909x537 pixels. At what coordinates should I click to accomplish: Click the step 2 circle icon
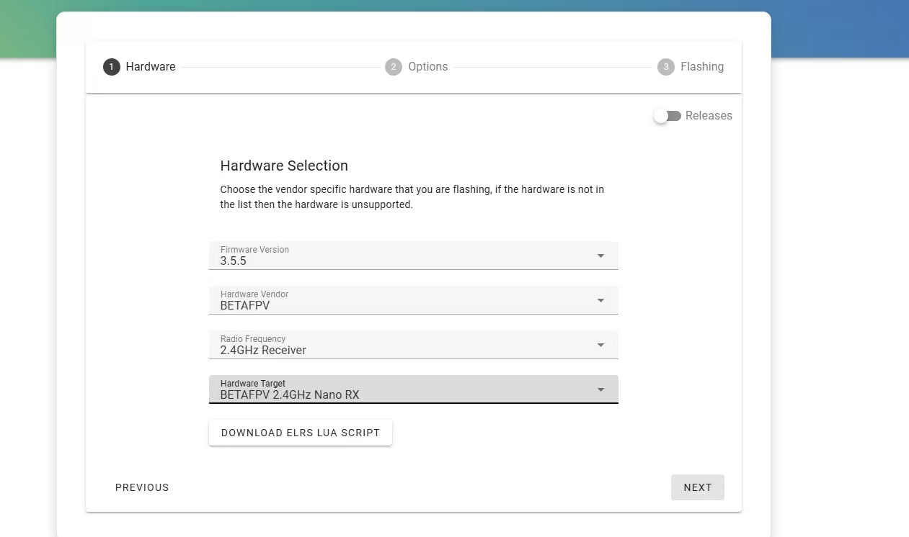pyautogui.click(x=393, y=67)
